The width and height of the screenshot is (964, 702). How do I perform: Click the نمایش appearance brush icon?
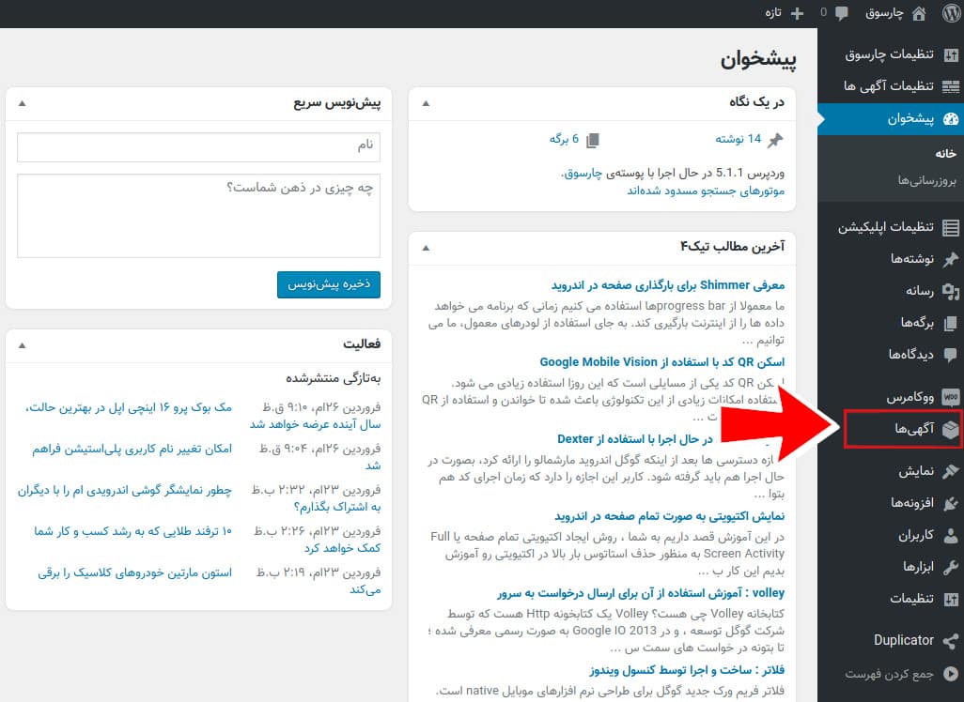951,471
